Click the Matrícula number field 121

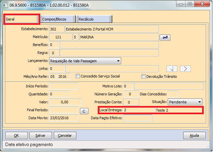pos(60,37)
